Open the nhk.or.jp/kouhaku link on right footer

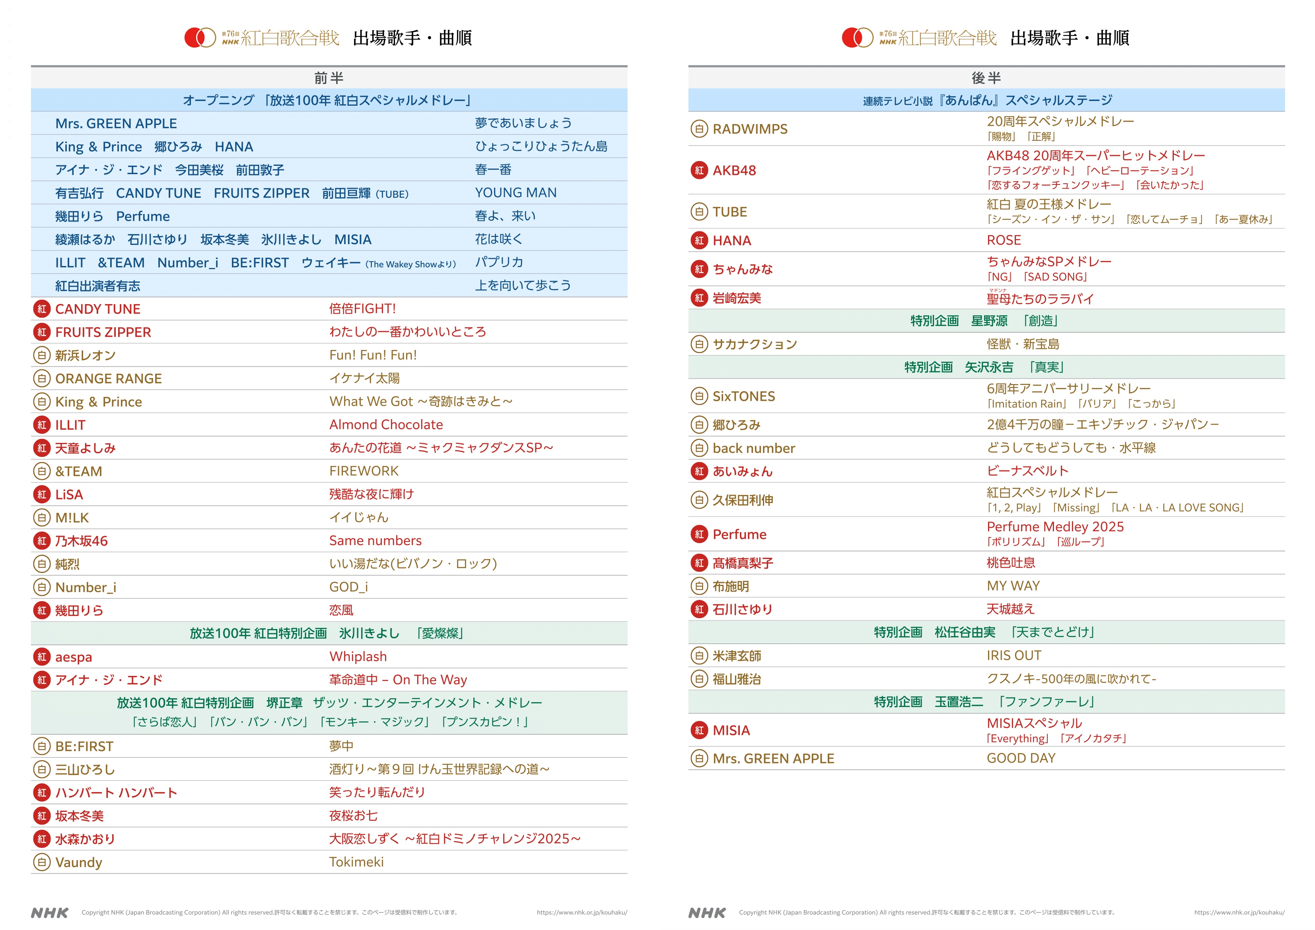click(x=1239, y=913)
